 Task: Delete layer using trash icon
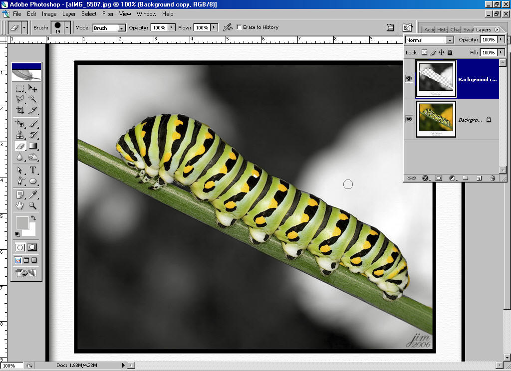pos(493,178)
